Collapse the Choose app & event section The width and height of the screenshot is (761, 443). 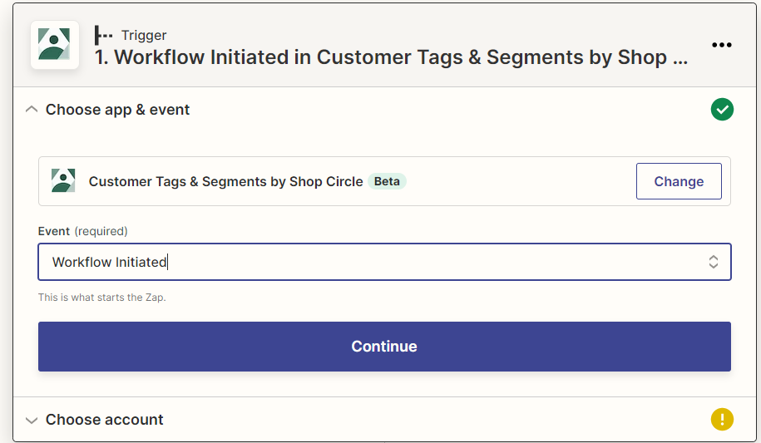pyautogui.click(x=32, y=110)
